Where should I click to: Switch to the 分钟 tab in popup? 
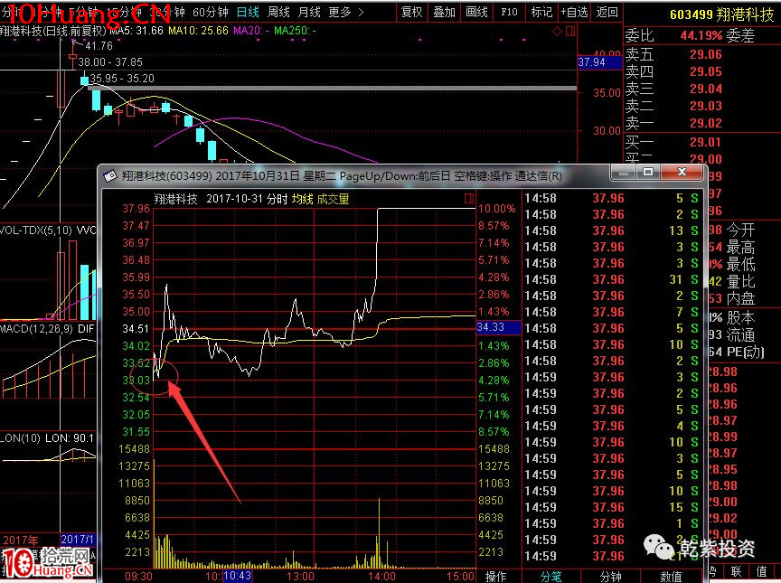pos(611,577)
